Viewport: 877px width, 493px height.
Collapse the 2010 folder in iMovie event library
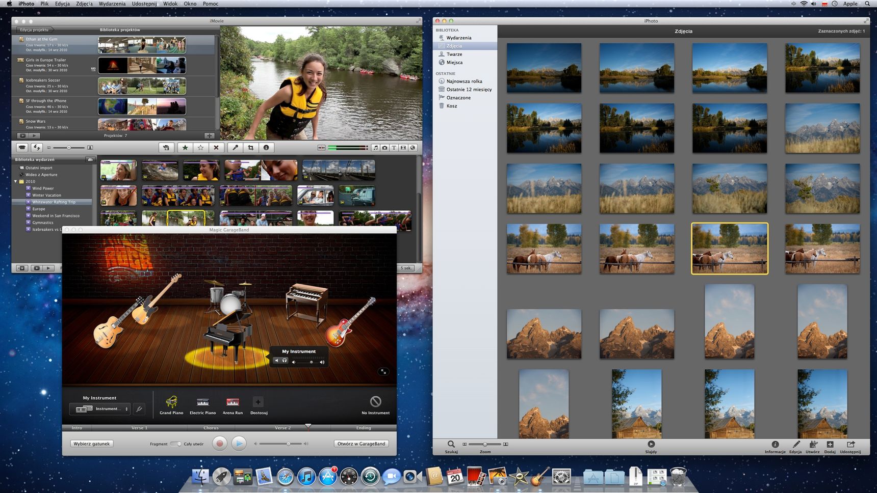pos(16,181)
